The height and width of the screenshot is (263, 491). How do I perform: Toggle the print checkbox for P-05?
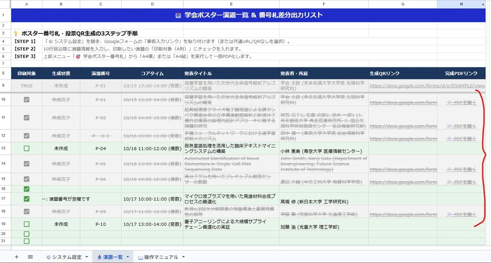pos(27,164)
